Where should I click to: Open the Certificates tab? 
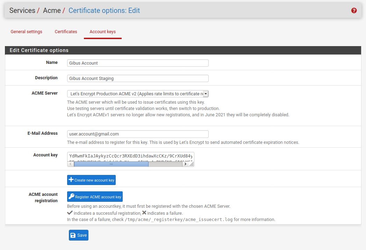click(66, 32)
